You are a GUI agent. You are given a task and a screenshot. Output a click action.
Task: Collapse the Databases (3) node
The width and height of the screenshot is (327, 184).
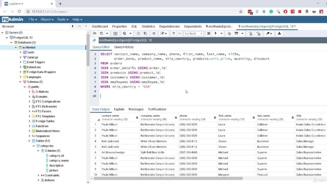click(11, 42)
